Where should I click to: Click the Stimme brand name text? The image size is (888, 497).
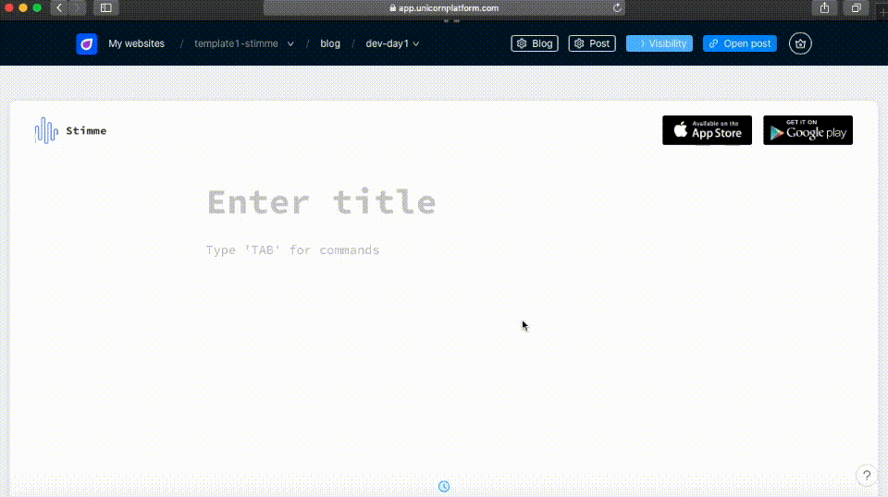(x=86, y=130)
